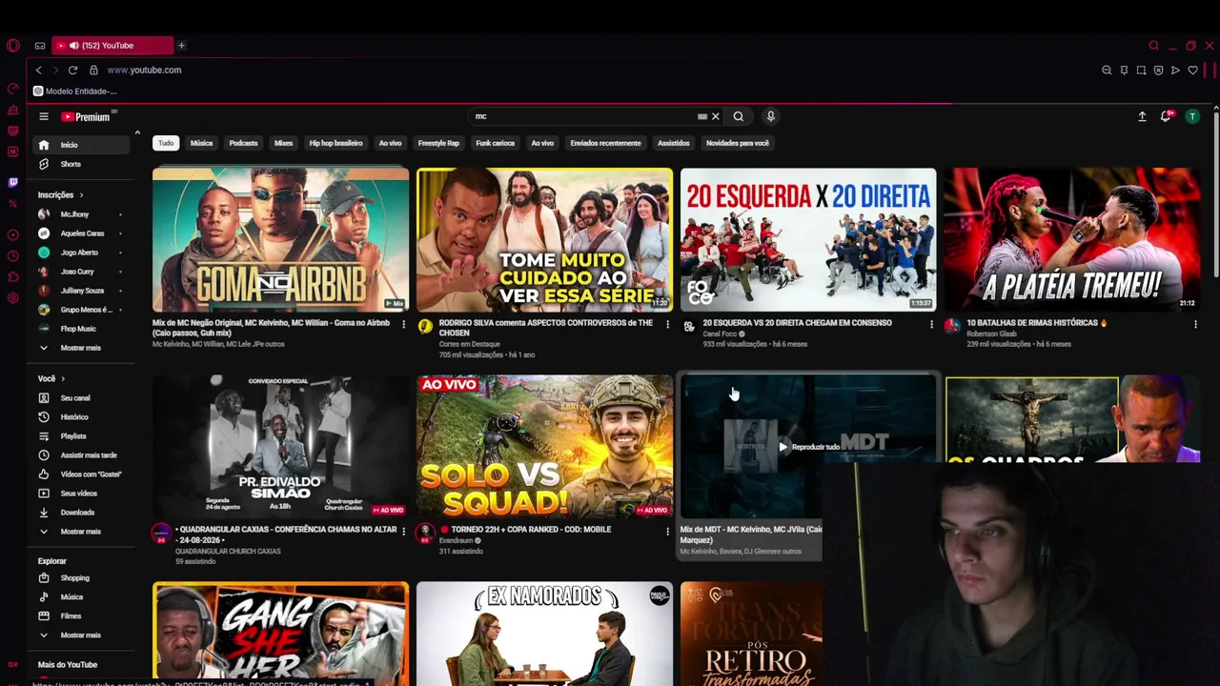Open options for 10 Batalhas de Rimas

(1195, 325)
